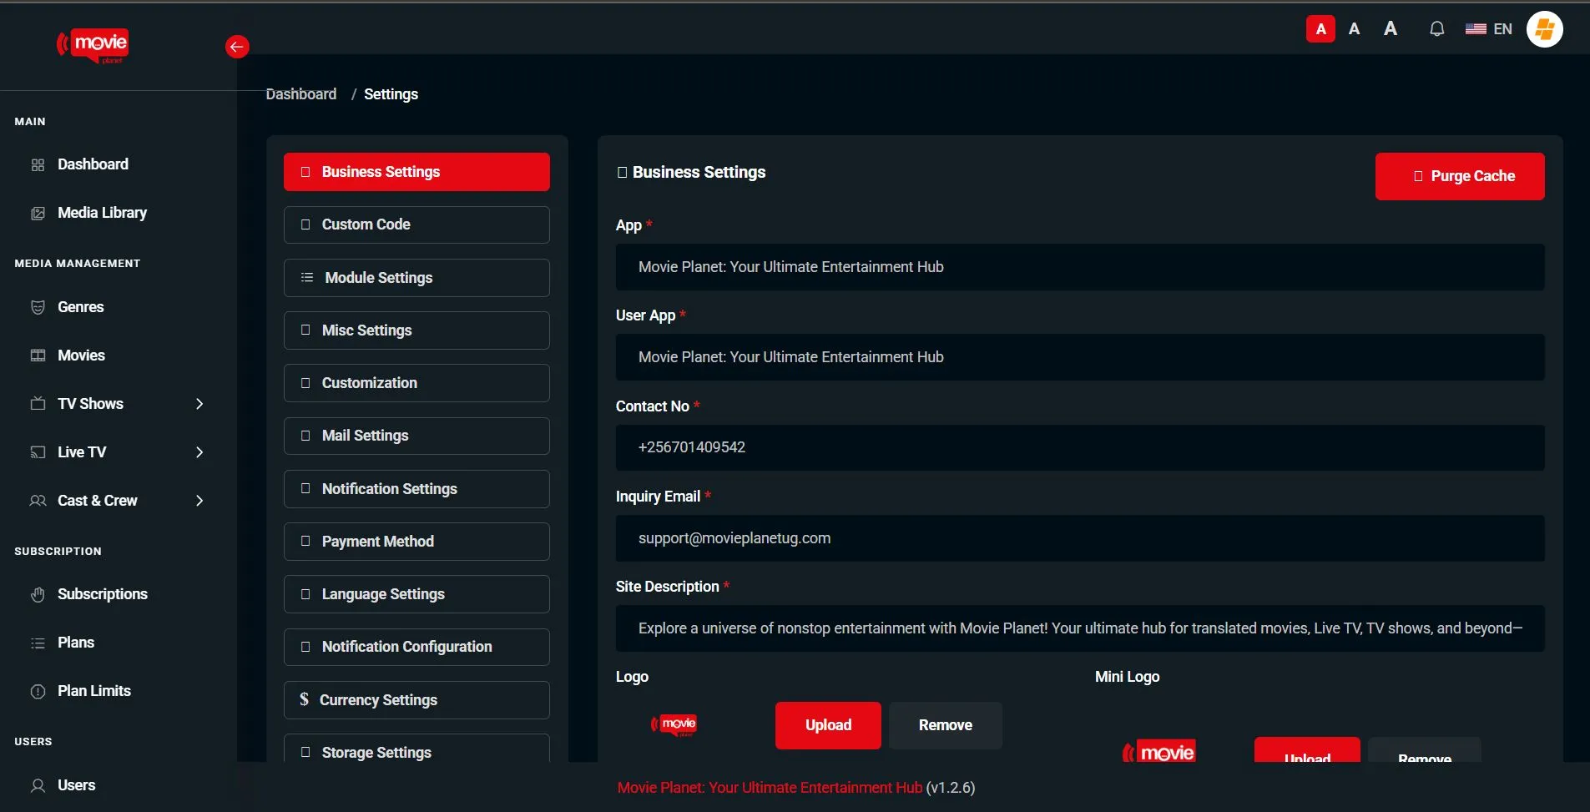The height and width of the screenshot is (812, 1590).
Task: Select the smallest font size A
Action: coord(1320,29)
